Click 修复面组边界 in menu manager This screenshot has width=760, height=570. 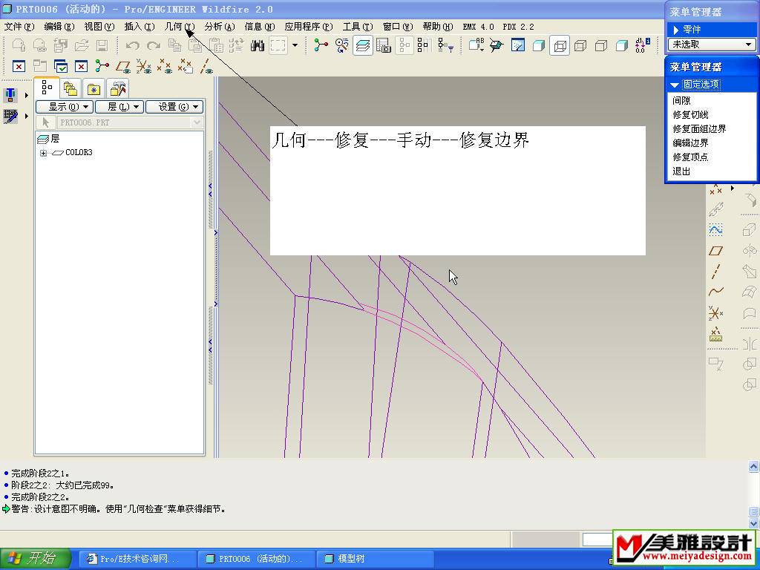pos(699,128)
